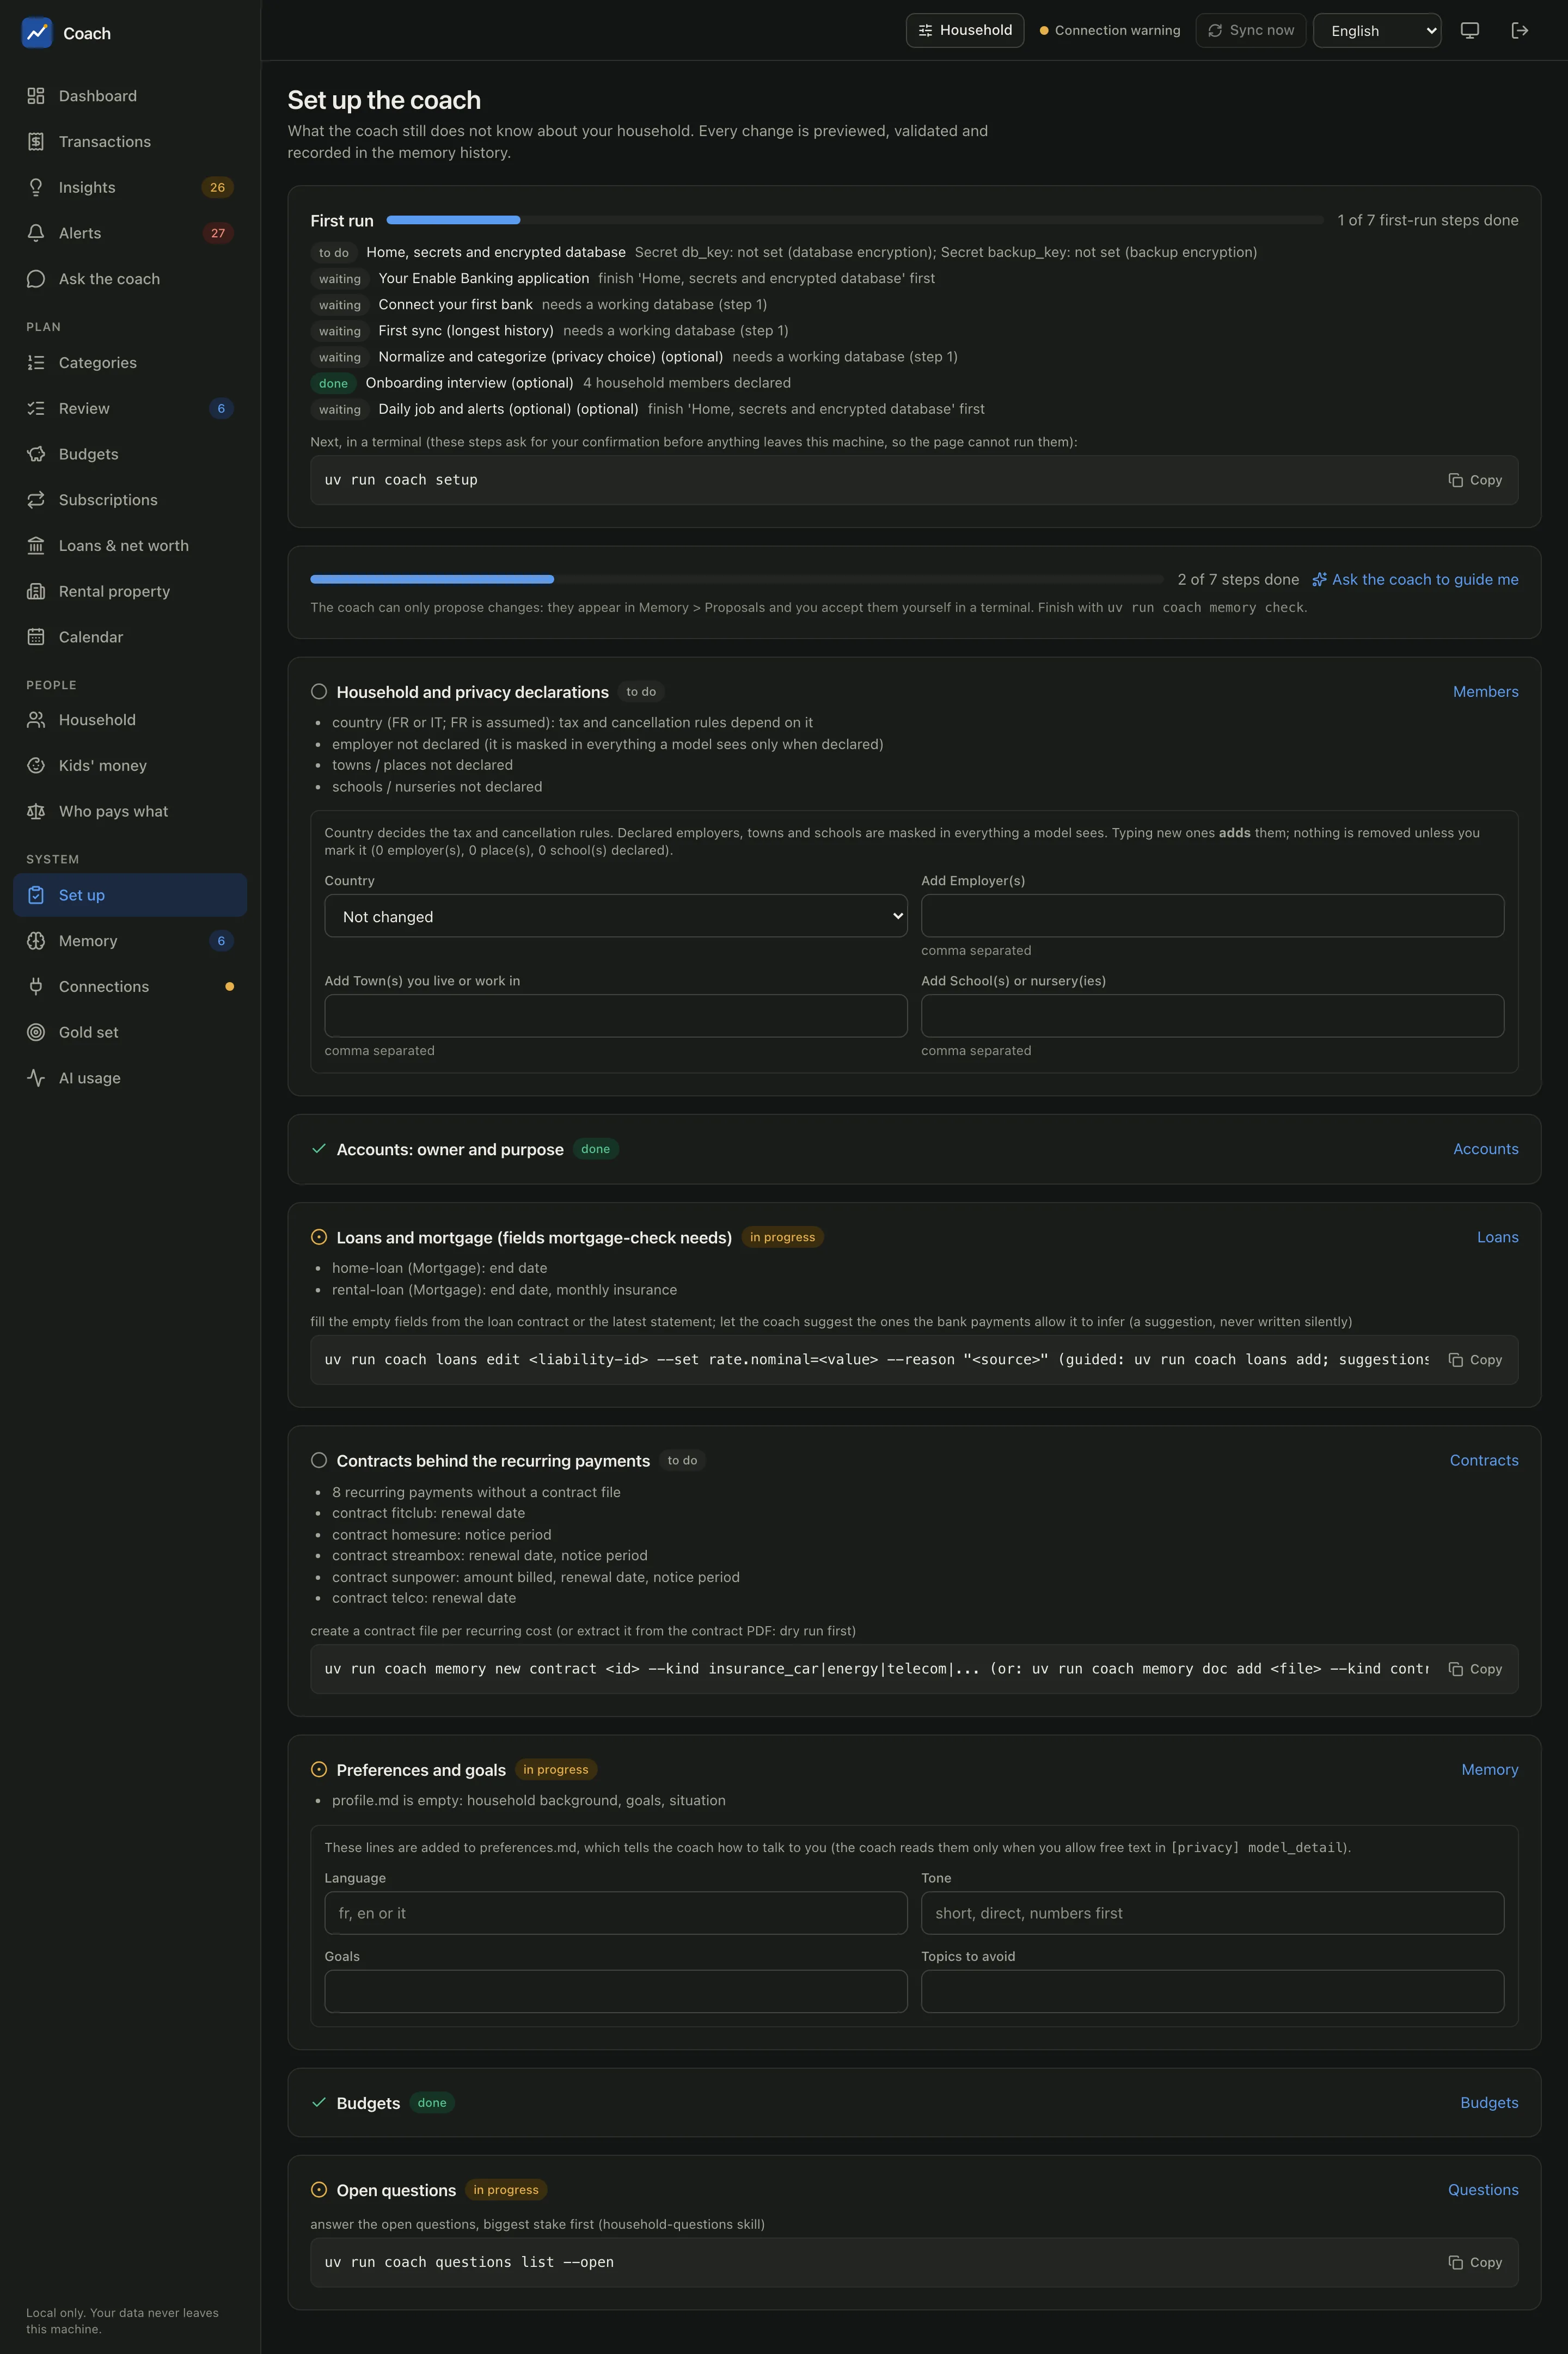Click the Language preference field

(x=616, y=1913)
